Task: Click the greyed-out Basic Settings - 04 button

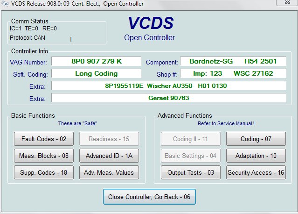Action: coord(191,156)
